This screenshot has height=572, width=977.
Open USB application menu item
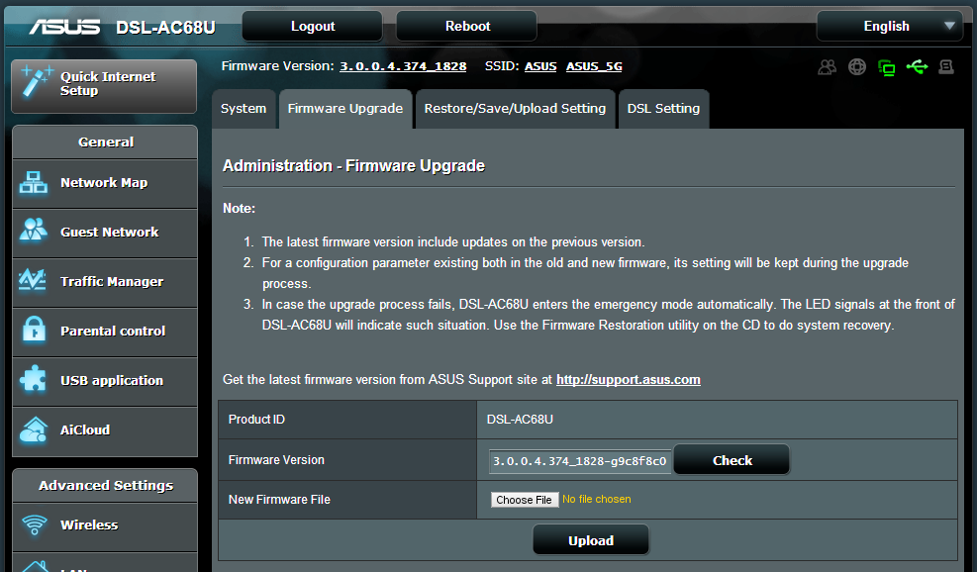[105, 381]
